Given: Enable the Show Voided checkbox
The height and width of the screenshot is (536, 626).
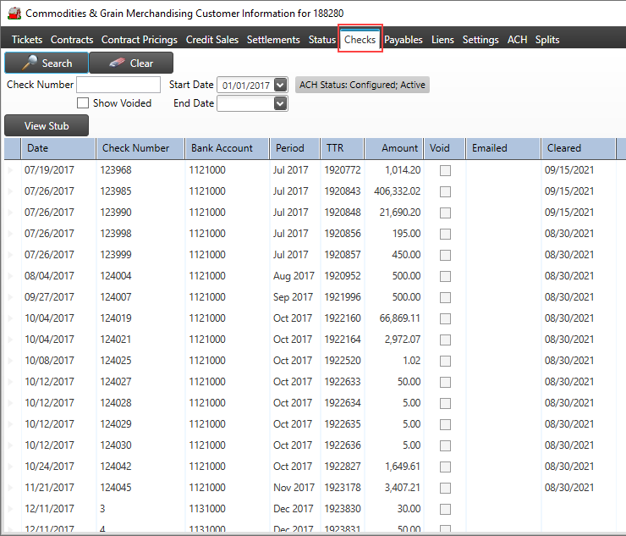Looking at the screenshot, I should [x=83, y=103].
